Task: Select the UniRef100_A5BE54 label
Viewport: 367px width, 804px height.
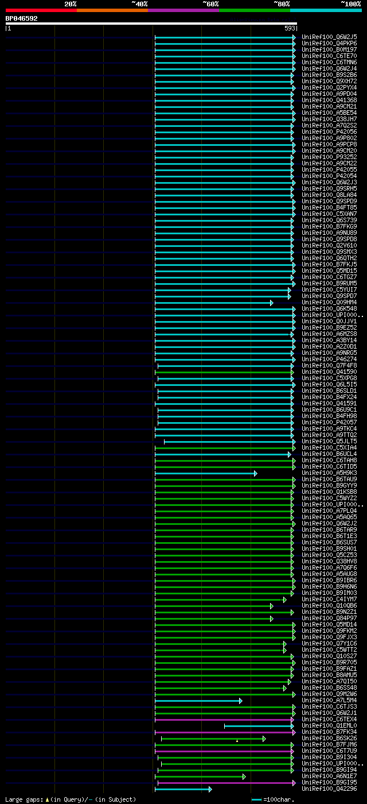Action: (329, 113)
